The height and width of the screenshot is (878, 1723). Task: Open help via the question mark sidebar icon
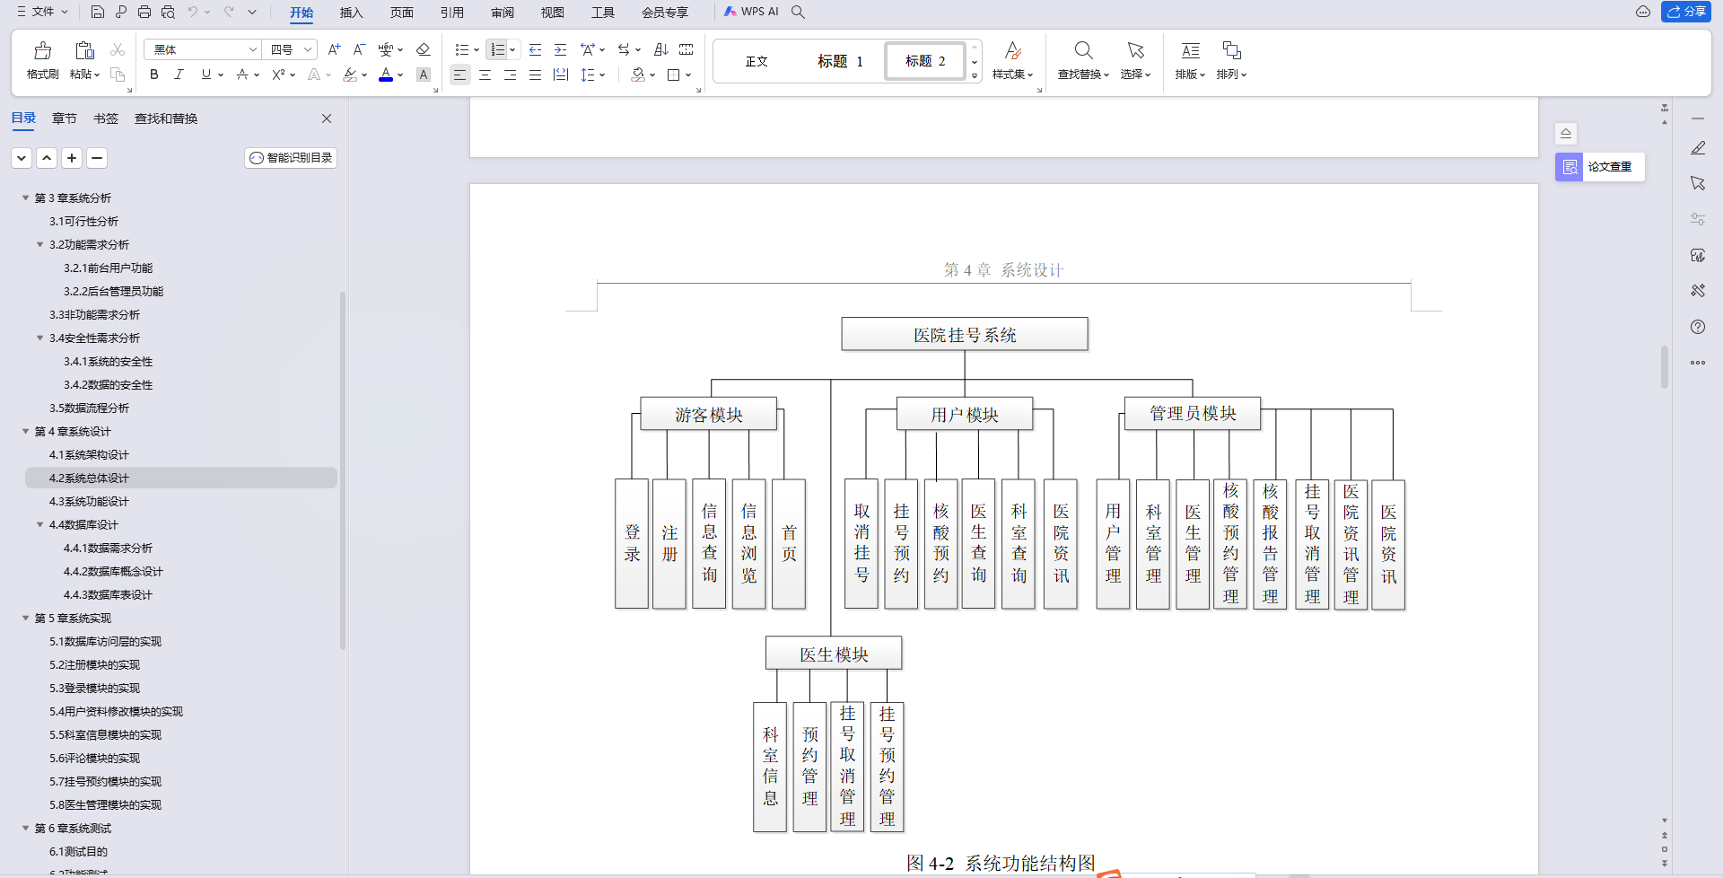click(x=1697, y=327)
